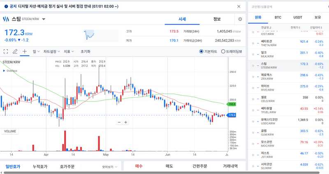Image resolution: width=329 pixels, height=174 pixels.
Task: Open 호가주문 tab
Action: (67, 167)
